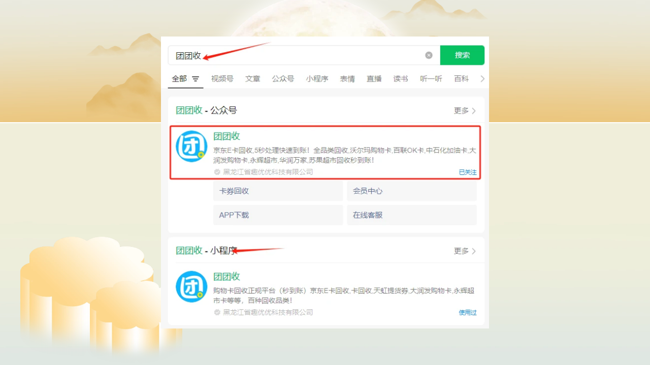The width and height of the screenshot is (650, 365).
Task: Open the 团团收 mini program title
Action: [226, 276]
